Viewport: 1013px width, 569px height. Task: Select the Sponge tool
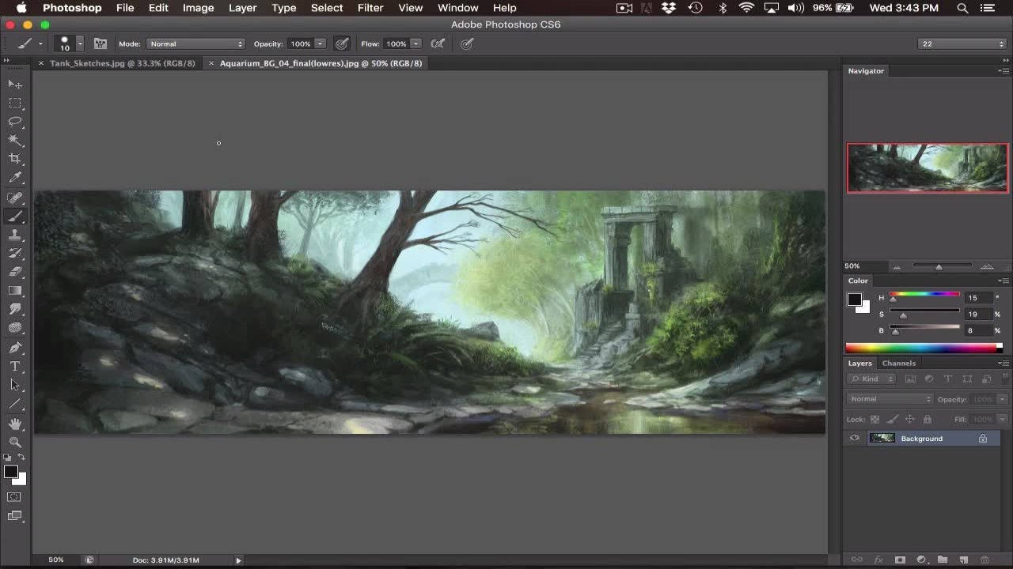coord(15,328)
